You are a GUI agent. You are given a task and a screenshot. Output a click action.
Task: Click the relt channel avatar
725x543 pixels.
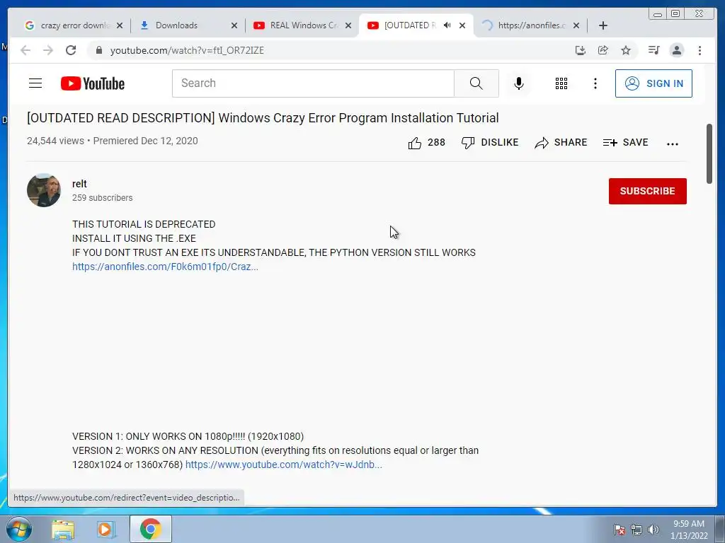(x=44, y=190)
